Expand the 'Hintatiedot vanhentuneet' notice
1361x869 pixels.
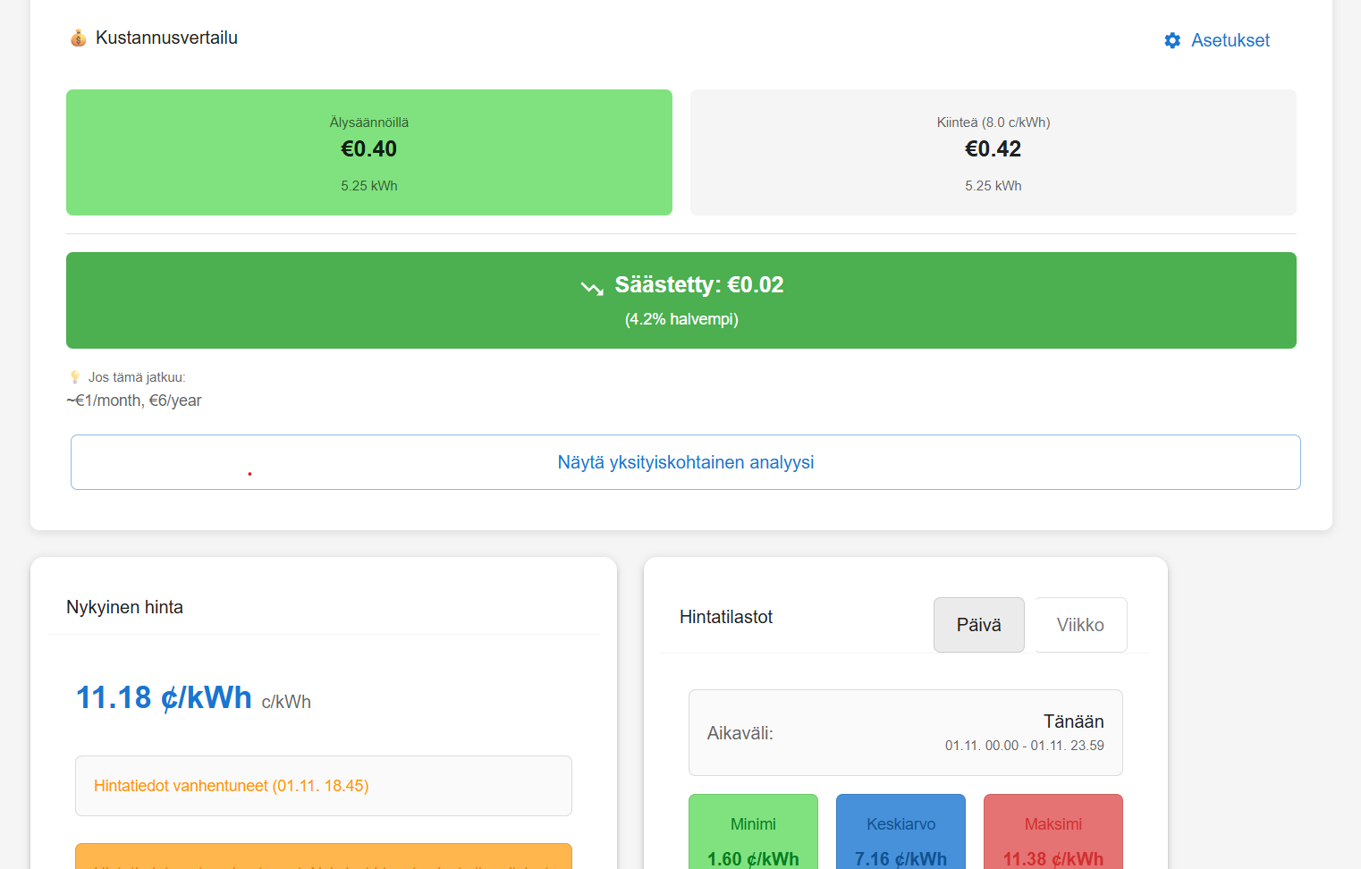pyautogui.click(x=323, y=785)
